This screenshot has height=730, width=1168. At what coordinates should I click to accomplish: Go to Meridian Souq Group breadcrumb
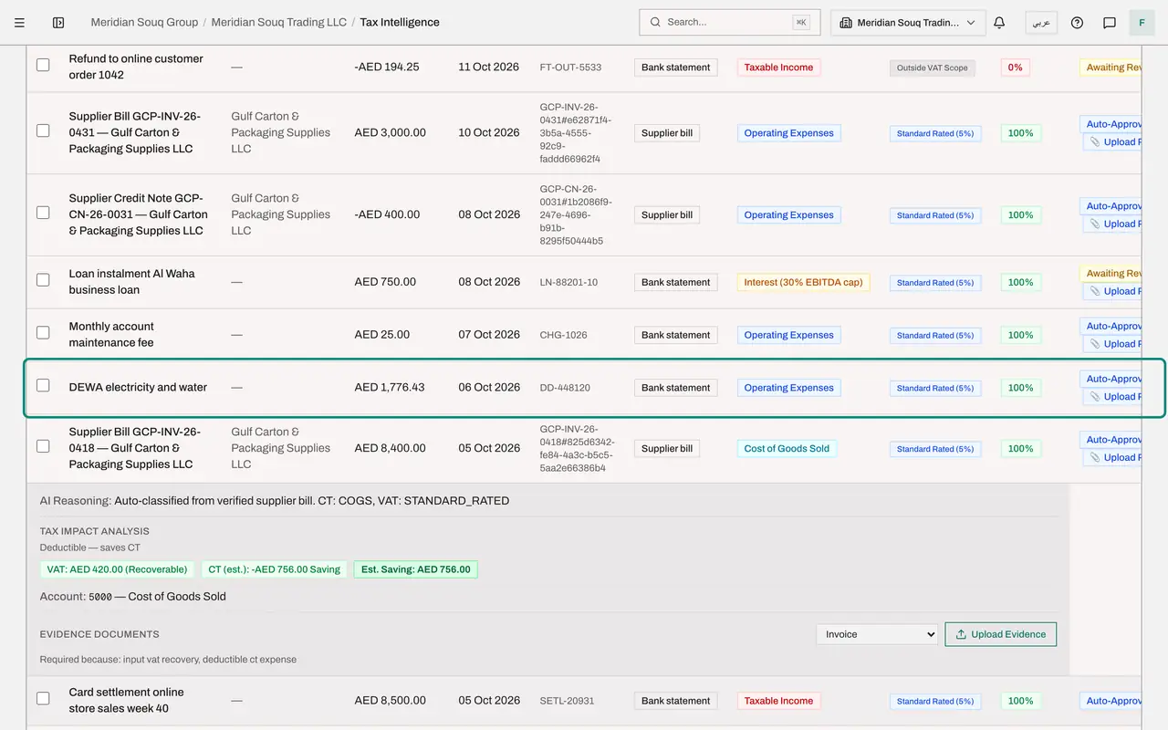click(x=144, y=22)
